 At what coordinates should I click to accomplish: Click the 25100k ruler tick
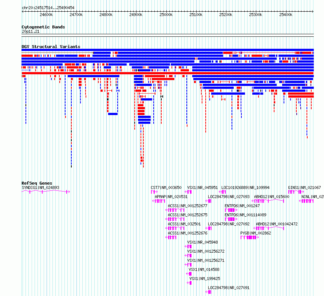[x=196, y=15]
